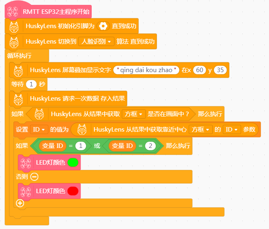Image resolution: width=269 pixels, height=229 pixels.
Task: Click the drone icon on the red LED灯颜色 block
Action: coord(26,192)
